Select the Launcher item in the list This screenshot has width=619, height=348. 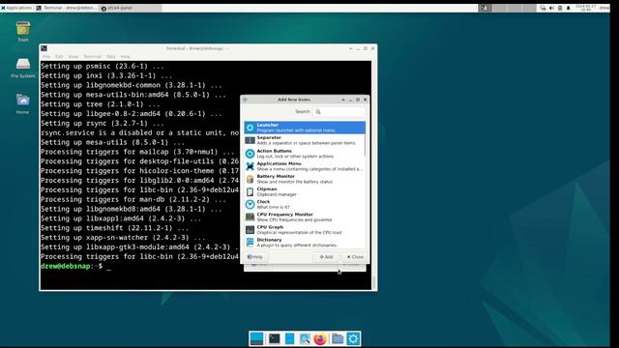pos(305,128)
